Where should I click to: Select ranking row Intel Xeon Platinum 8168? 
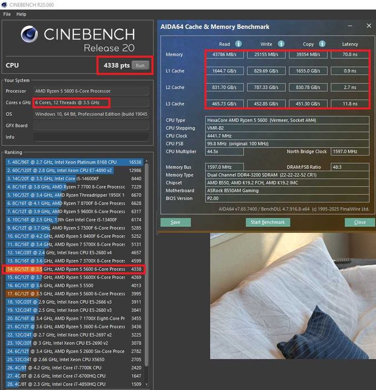(x=74, y=162)
